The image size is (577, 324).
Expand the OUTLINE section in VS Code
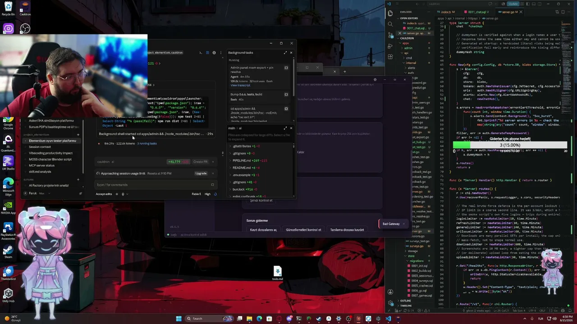coord(405,301)
